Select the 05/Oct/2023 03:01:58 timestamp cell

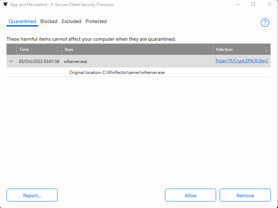[x=39, y=62]
